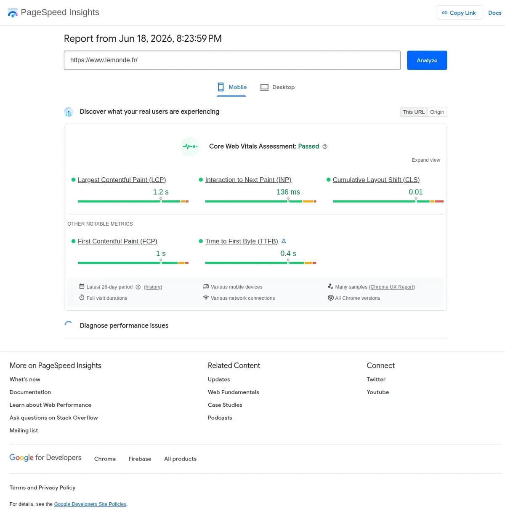The image size is (505, 517).
Task: Open Terms and Privacy Policy
Action: coord(43,488)
